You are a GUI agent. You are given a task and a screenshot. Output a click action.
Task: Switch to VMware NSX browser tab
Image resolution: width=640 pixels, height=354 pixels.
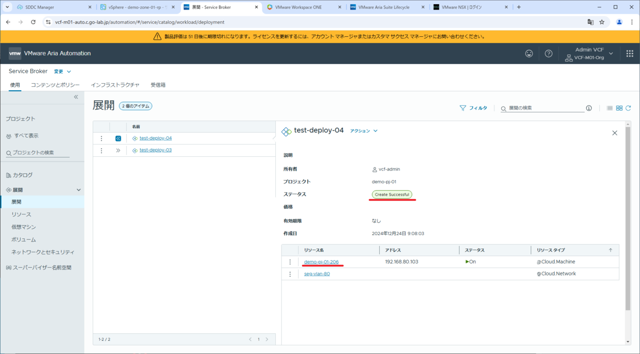pos(471,7)
